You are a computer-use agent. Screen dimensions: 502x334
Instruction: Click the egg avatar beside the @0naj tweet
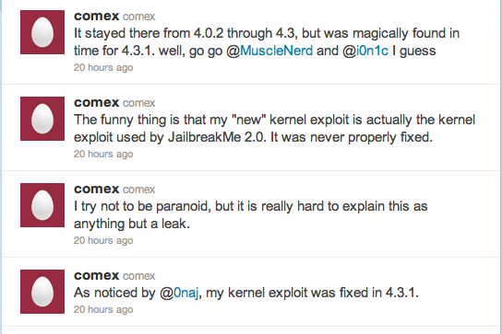click(x=42, y=292)
